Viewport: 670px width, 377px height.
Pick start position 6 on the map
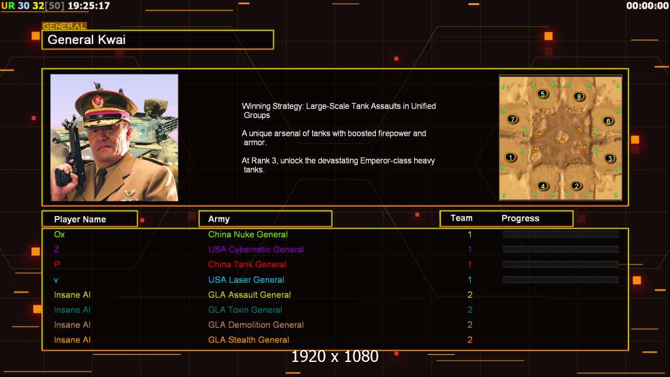click(x=608, y=121)
